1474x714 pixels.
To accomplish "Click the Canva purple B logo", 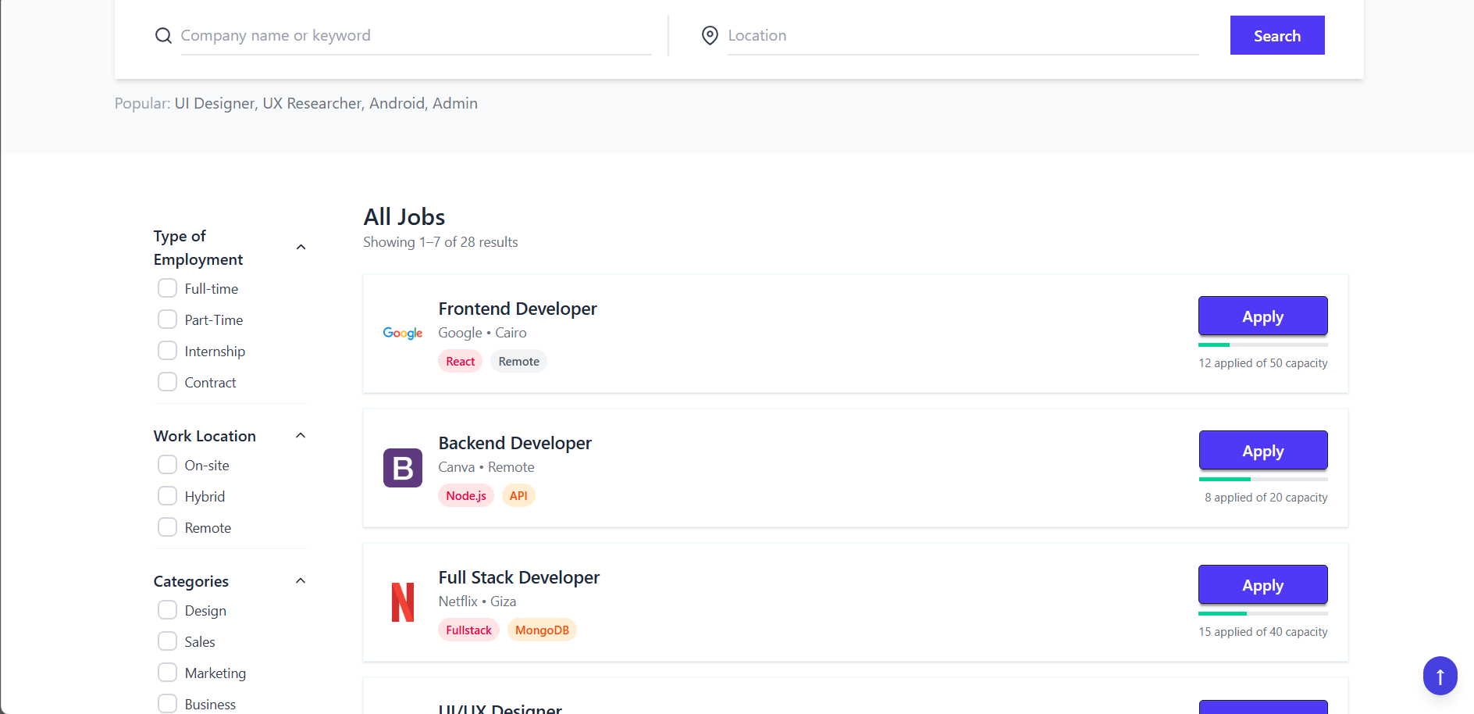I will pos(403,468).
